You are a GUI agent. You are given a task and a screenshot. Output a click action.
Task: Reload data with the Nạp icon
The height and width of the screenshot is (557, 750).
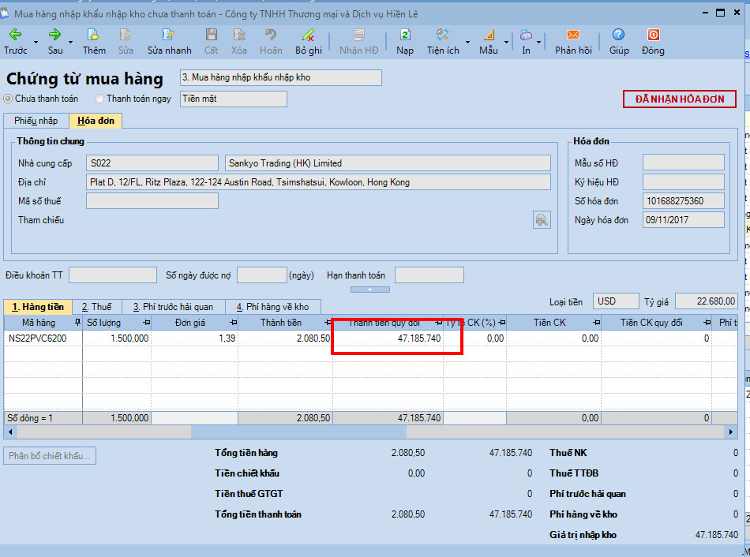pyautogui.click(x=405, y=35)
